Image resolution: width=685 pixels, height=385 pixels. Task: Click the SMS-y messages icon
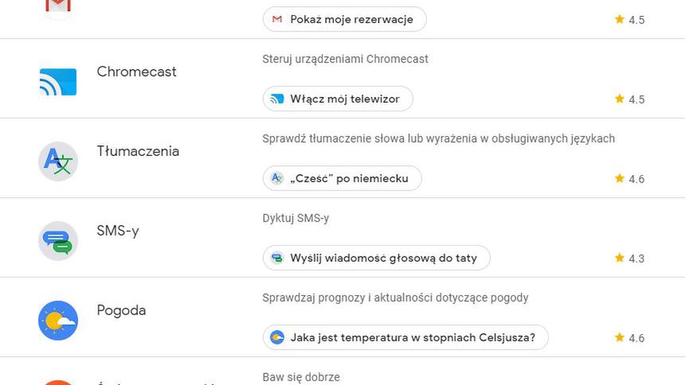coord(58,241)
